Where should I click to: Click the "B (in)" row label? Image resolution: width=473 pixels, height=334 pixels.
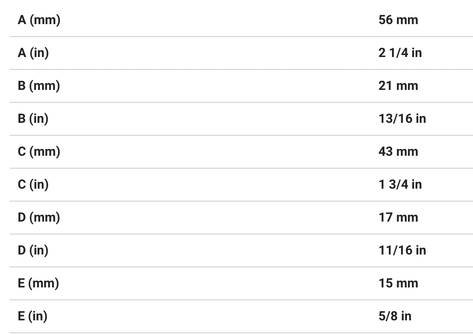click(33, 118)
